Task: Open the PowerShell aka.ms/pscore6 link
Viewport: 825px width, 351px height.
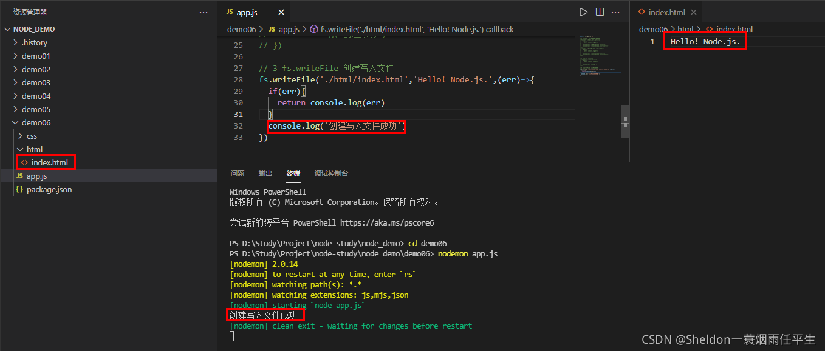Action: point(387,222)
